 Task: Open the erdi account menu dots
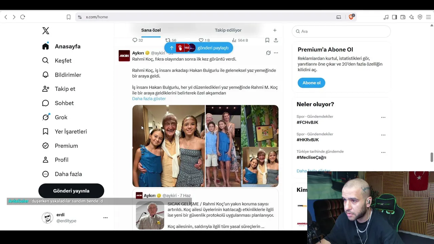(105, 218)
